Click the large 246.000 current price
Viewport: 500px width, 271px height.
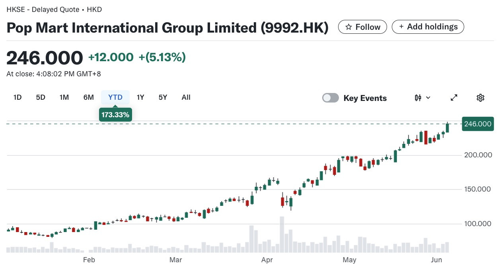[x=45, y=58]
